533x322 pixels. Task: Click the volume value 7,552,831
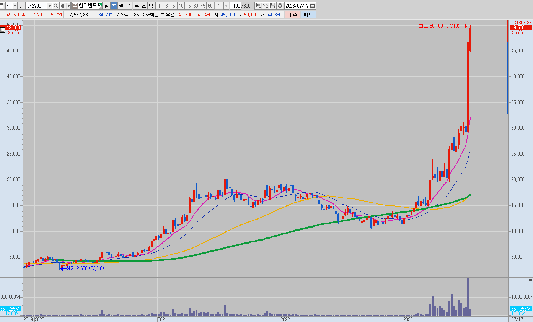80,15
